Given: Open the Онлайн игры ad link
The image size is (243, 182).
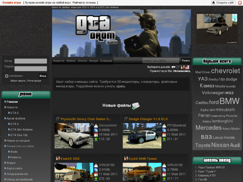Looking at the screenshot, I should click(12, 3).
